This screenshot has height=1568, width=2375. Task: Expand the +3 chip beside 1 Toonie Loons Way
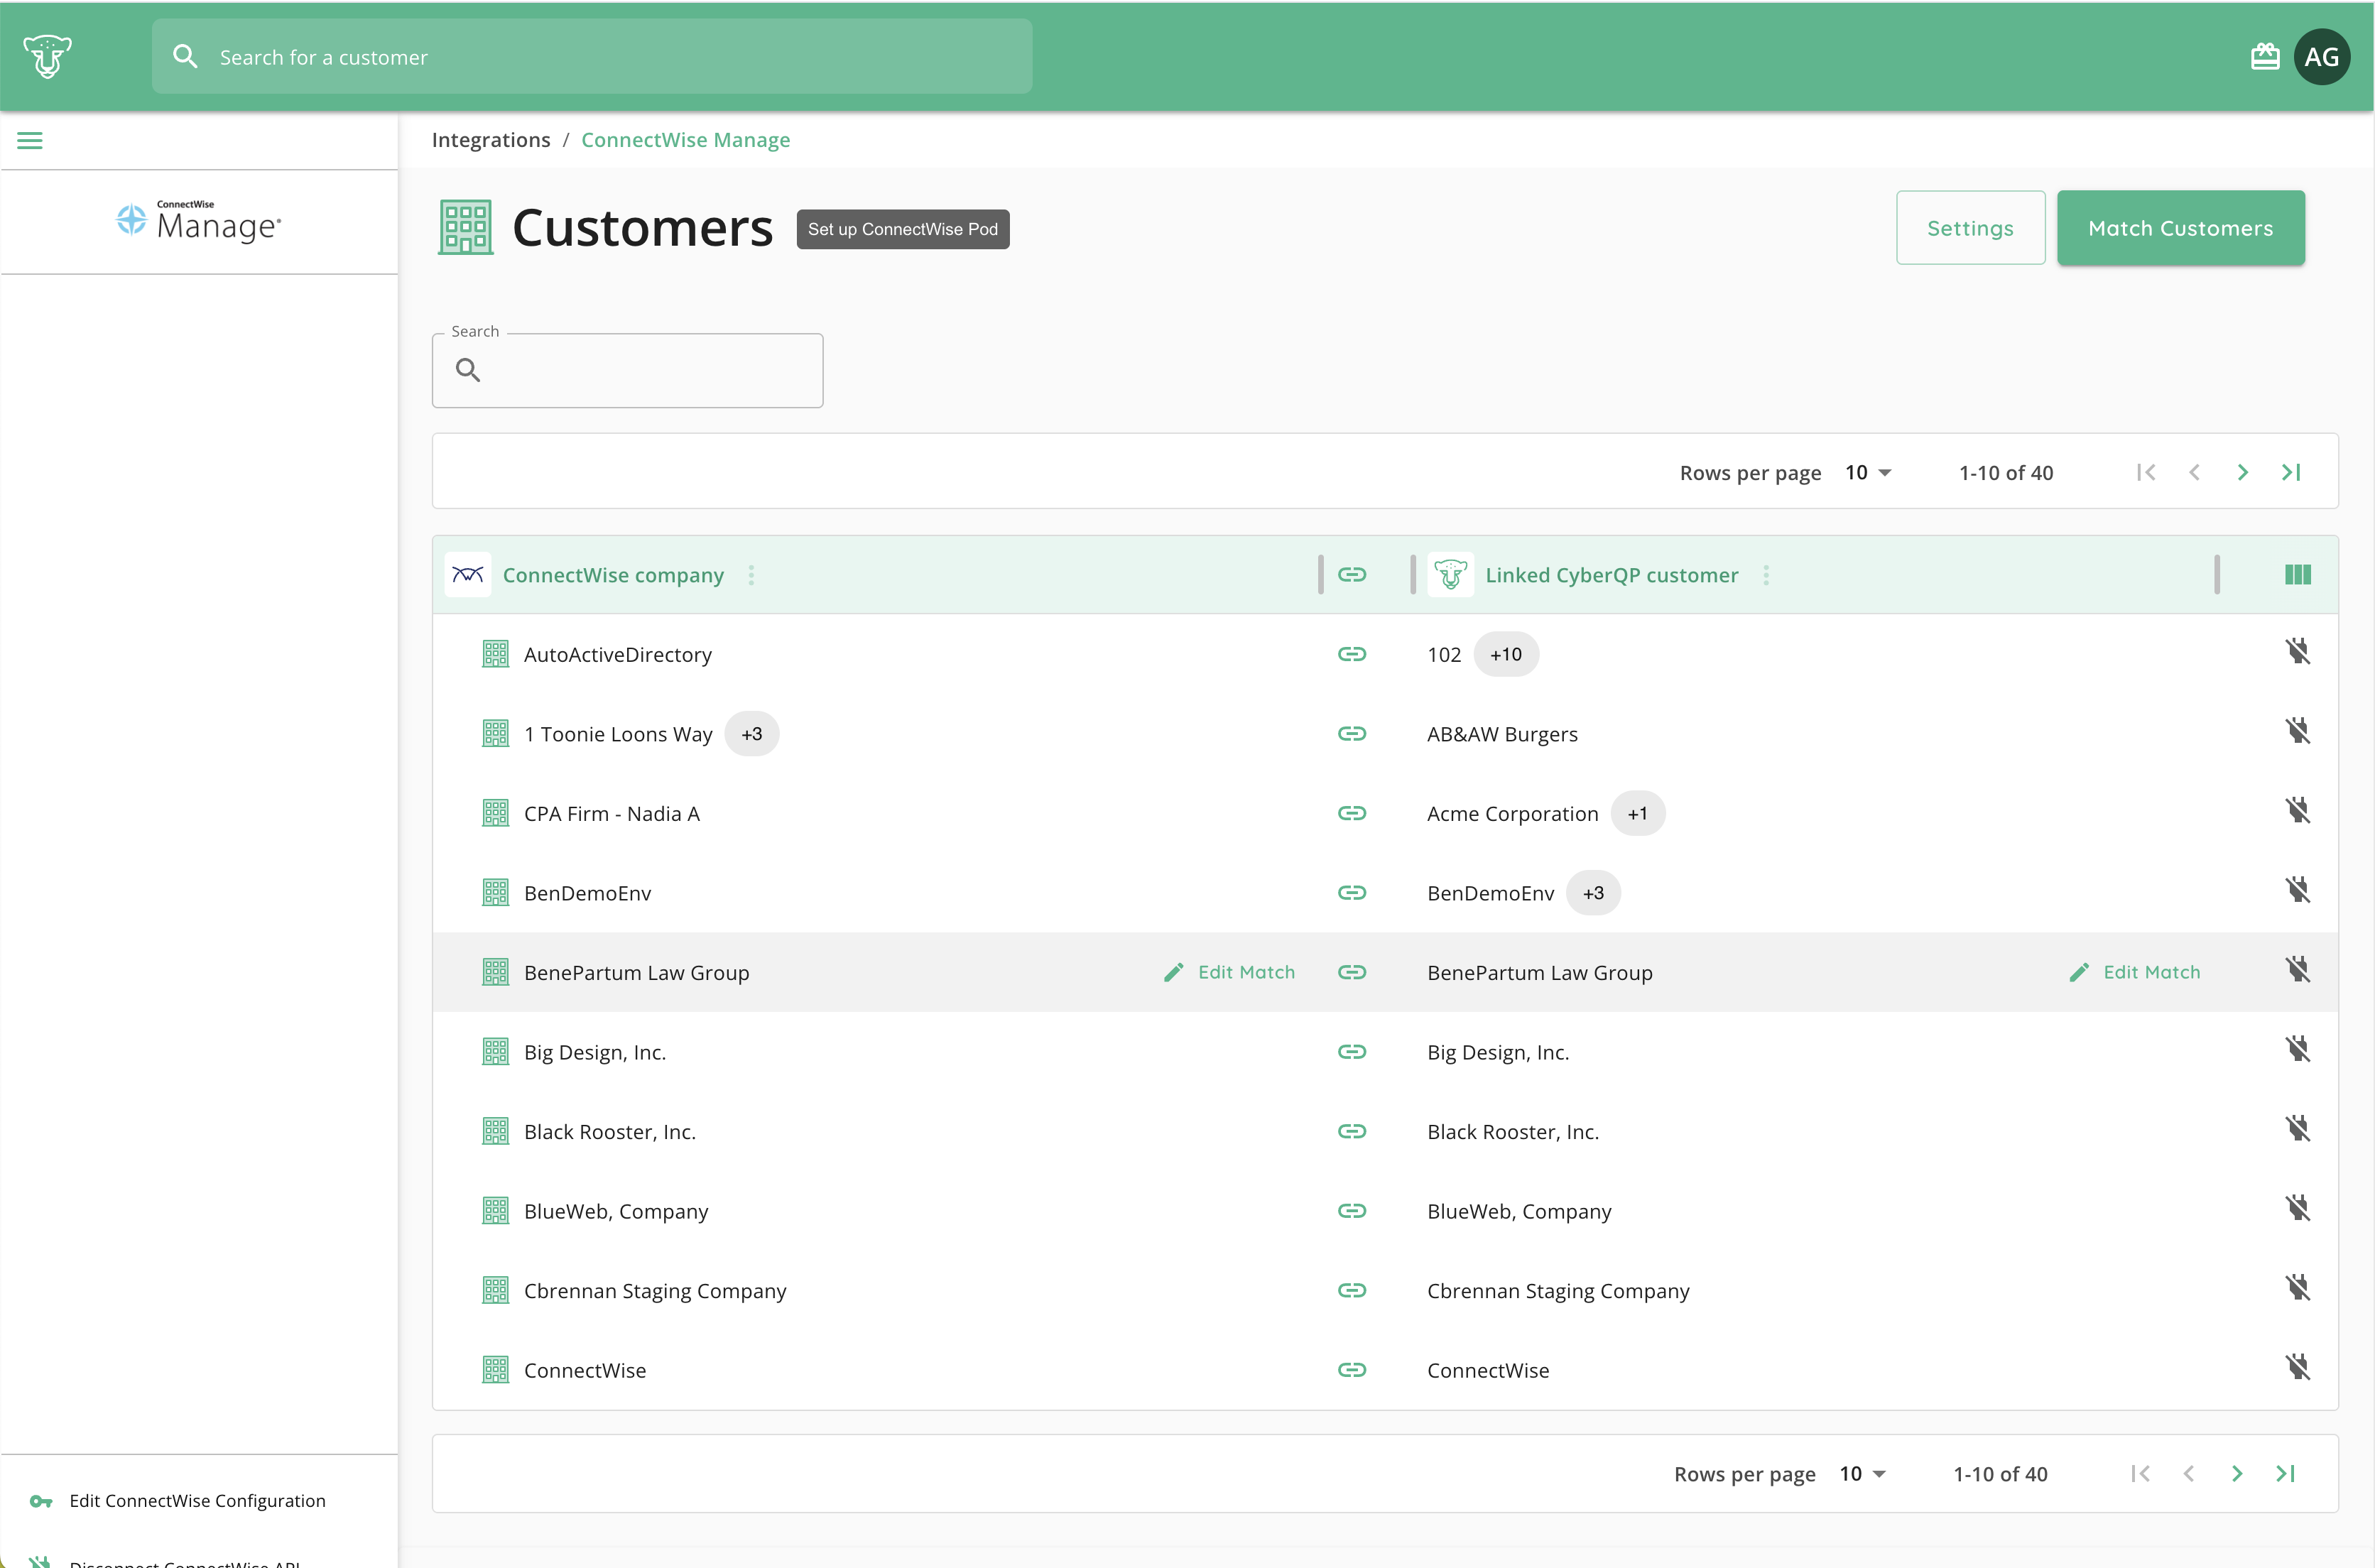click(x=751, y=734)
